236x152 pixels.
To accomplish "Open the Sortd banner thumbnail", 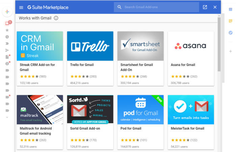I will tap(90, 110).
